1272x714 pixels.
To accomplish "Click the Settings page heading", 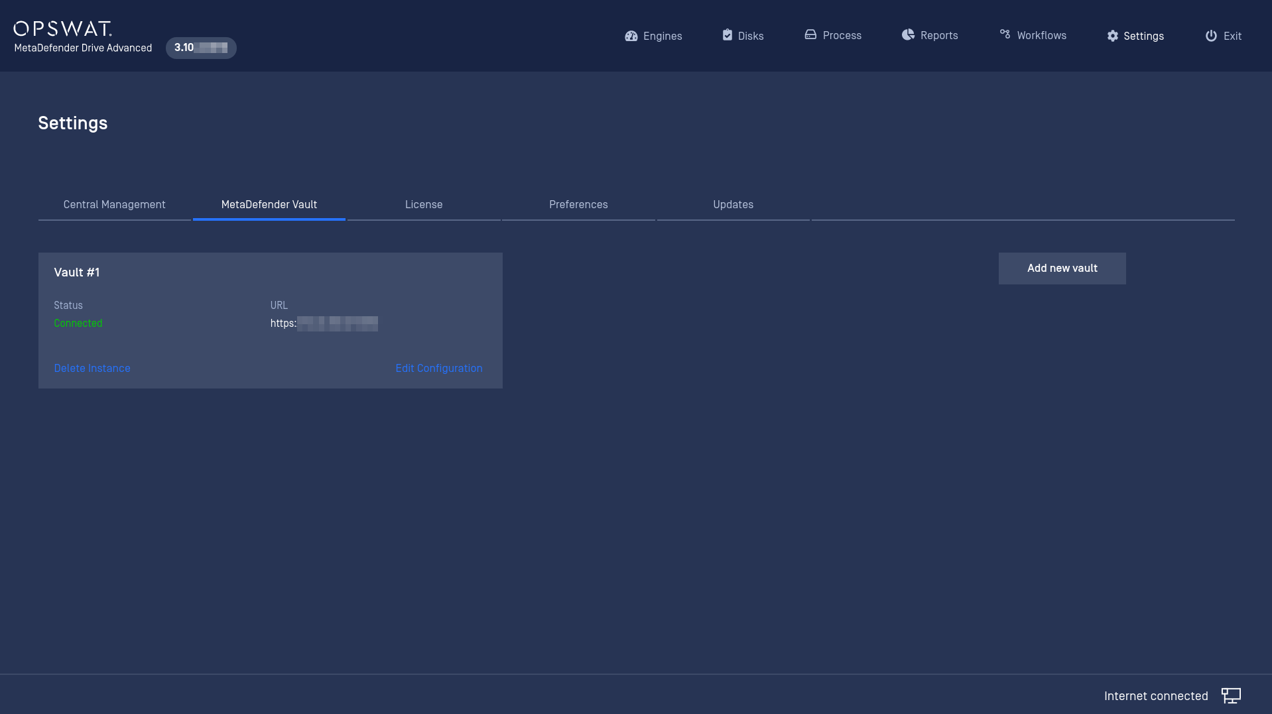I will (73, 123).
